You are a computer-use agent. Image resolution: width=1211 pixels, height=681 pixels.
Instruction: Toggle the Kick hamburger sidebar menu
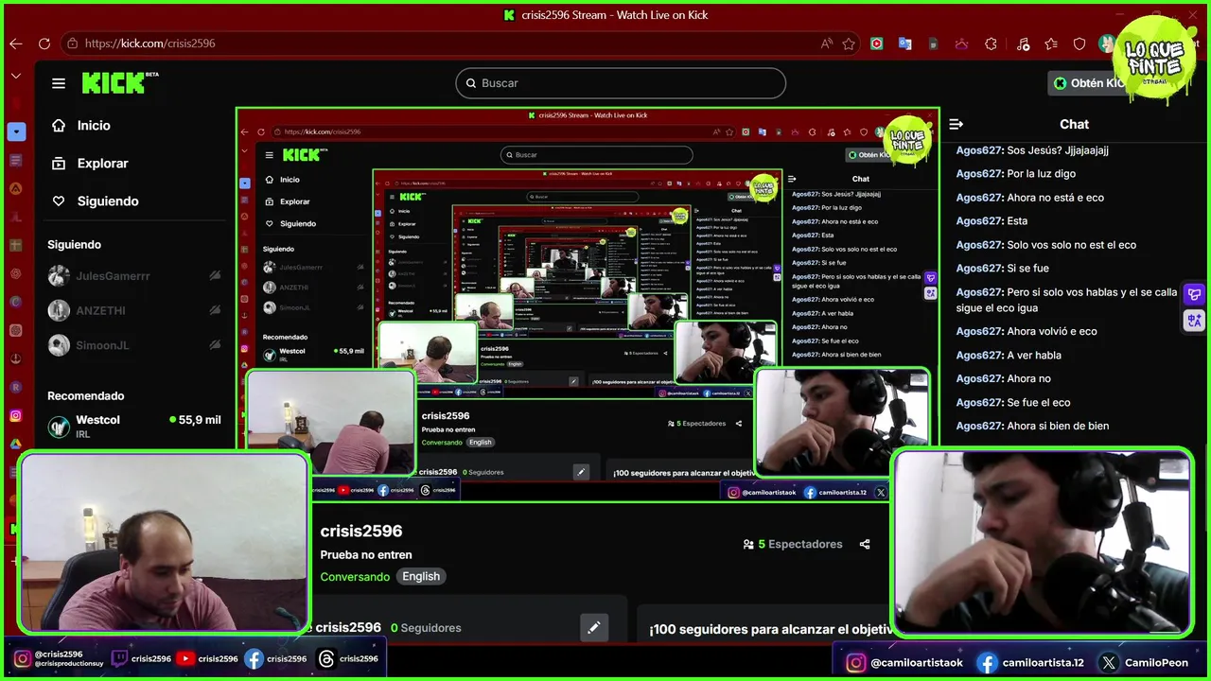(59, 83)
